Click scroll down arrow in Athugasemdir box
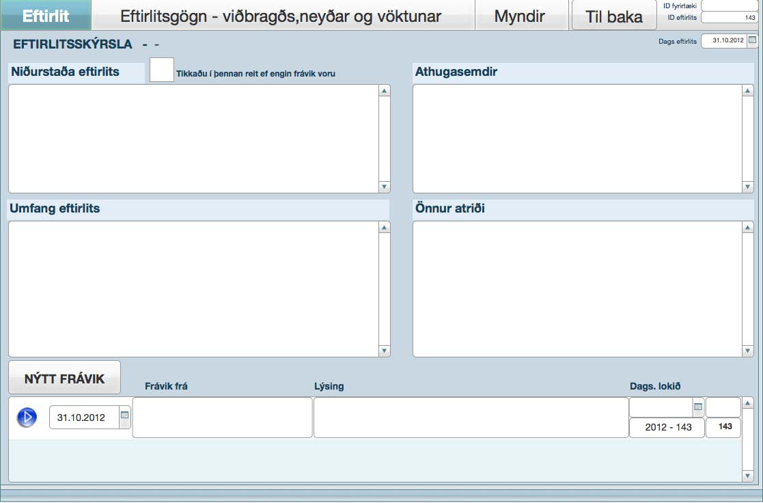763x503 pixels. tap(748, 187)
